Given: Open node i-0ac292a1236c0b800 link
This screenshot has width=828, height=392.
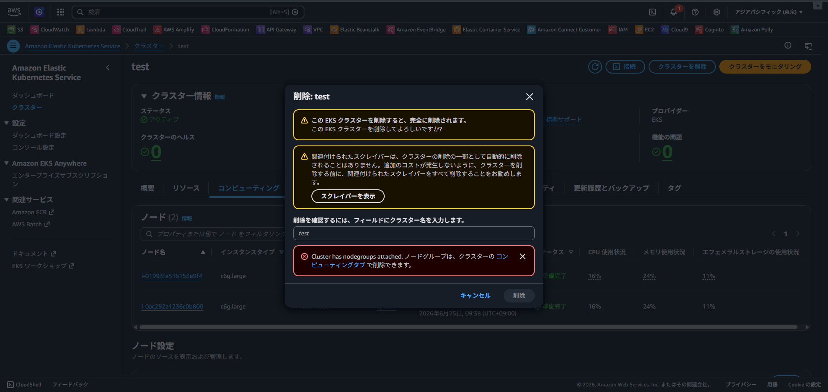Looking at the screenshot, I should pyautogui.click(x=172, y=306).
